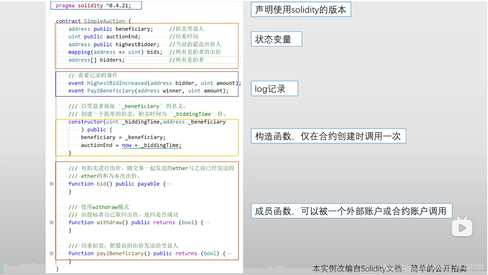
Task: Click the '声明使用solidity的版本' label box
Action: pos(301,9)
